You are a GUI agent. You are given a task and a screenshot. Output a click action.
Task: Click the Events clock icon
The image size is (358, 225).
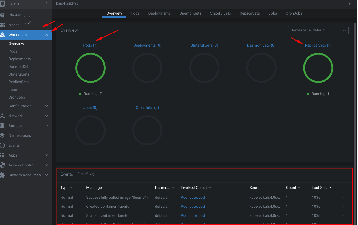point(2,145)
